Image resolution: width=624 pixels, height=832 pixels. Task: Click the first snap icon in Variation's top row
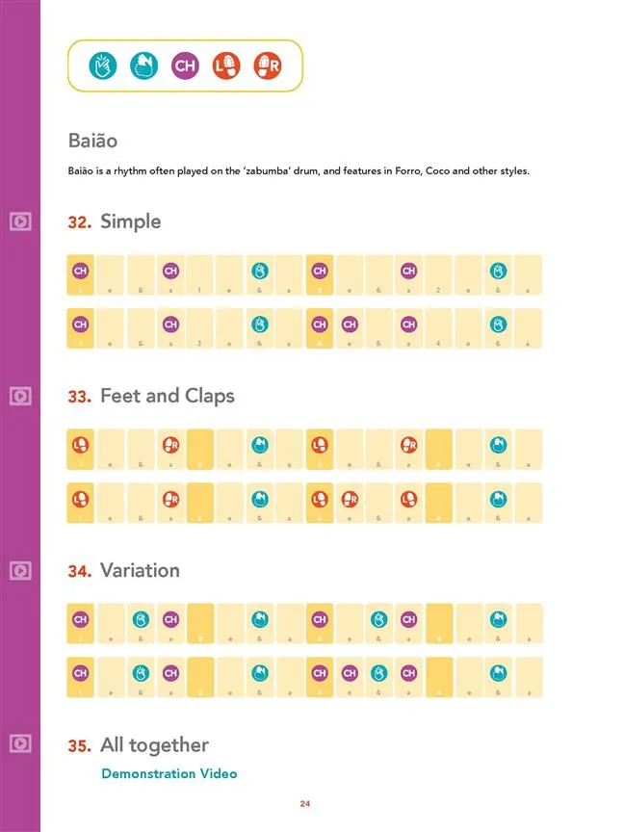pos(141,618)
